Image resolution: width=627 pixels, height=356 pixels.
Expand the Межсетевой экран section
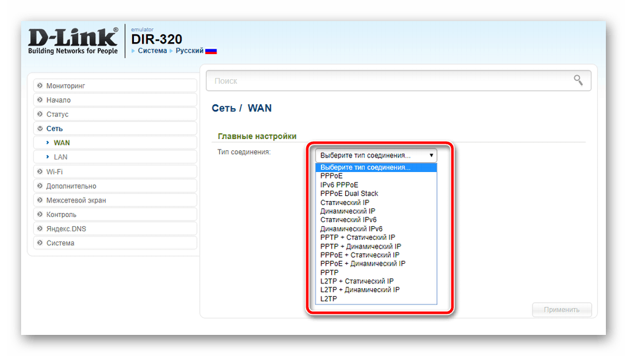[115, 200]
